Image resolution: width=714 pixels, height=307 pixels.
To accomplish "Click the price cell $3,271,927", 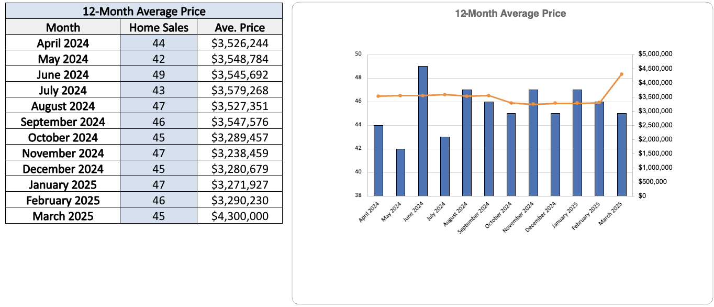I will pyautogui.click(x=240, y=184).
